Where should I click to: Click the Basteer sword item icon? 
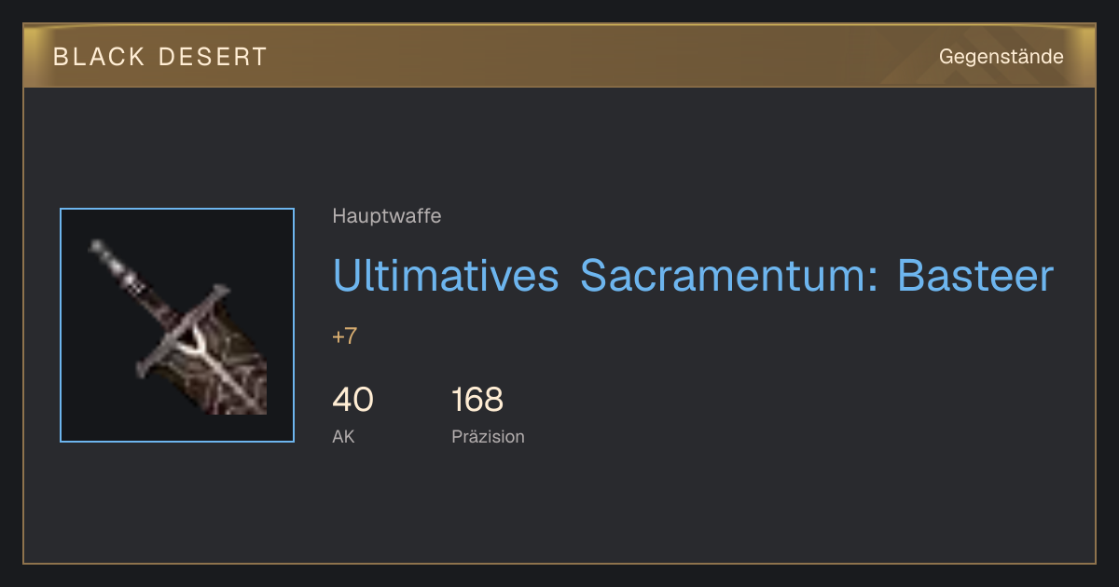tap(177, 325)
